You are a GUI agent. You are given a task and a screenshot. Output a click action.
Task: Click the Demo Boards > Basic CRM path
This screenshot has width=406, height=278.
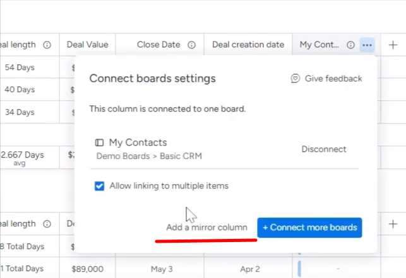149,156
